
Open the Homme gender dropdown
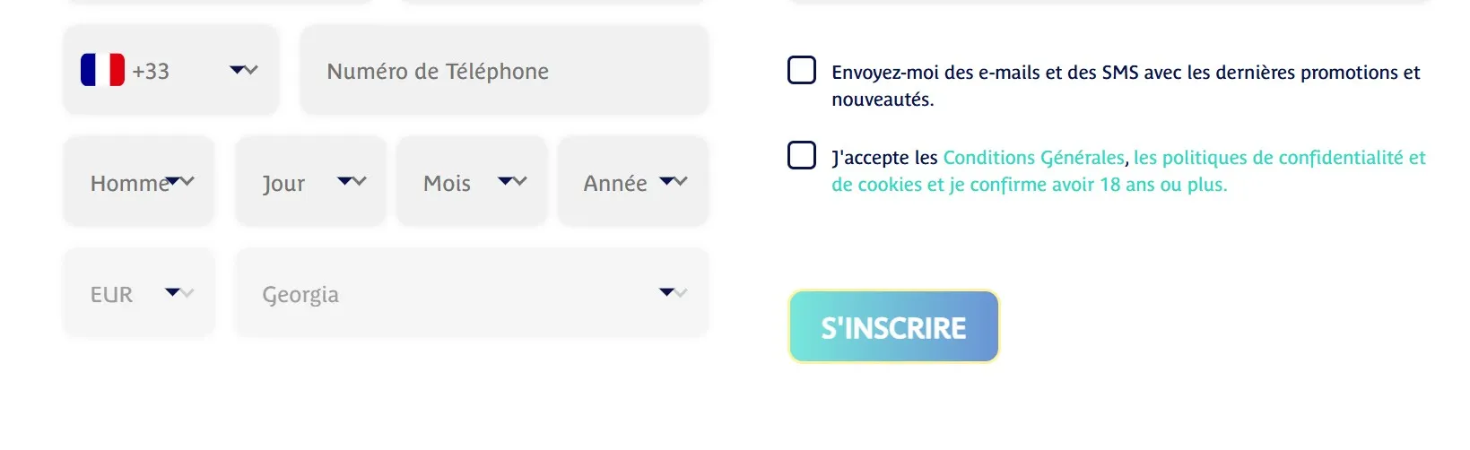tap(139, 182)
